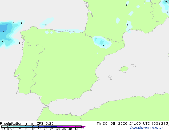169x130 pixels.
Task: Pick legend swatch between 25 and 30
Action: [54, 127]
